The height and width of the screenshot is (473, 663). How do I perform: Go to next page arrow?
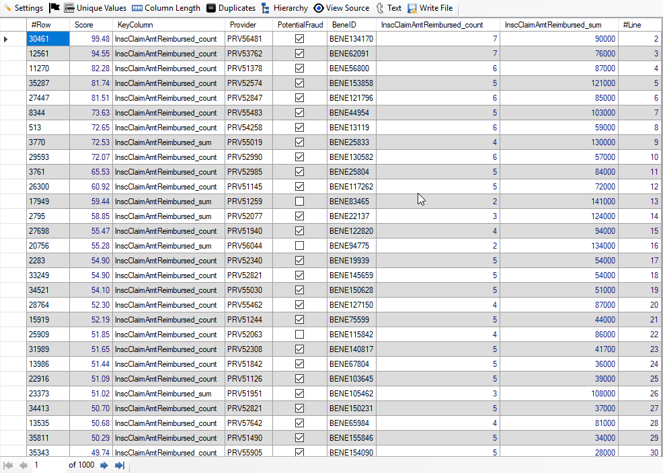[104, 465]
